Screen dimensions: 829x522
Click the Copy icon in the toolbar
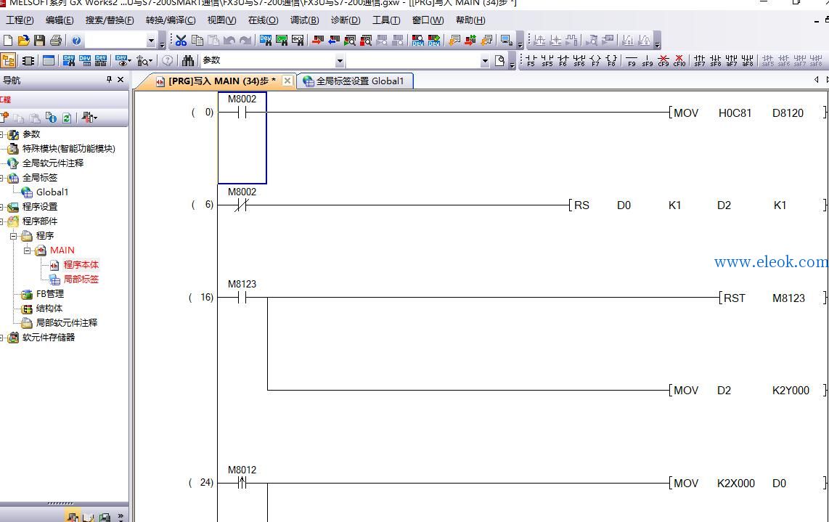(x=197, y=40)
